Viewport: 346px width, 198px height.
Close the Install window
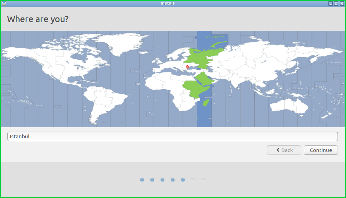coord(341,4)
